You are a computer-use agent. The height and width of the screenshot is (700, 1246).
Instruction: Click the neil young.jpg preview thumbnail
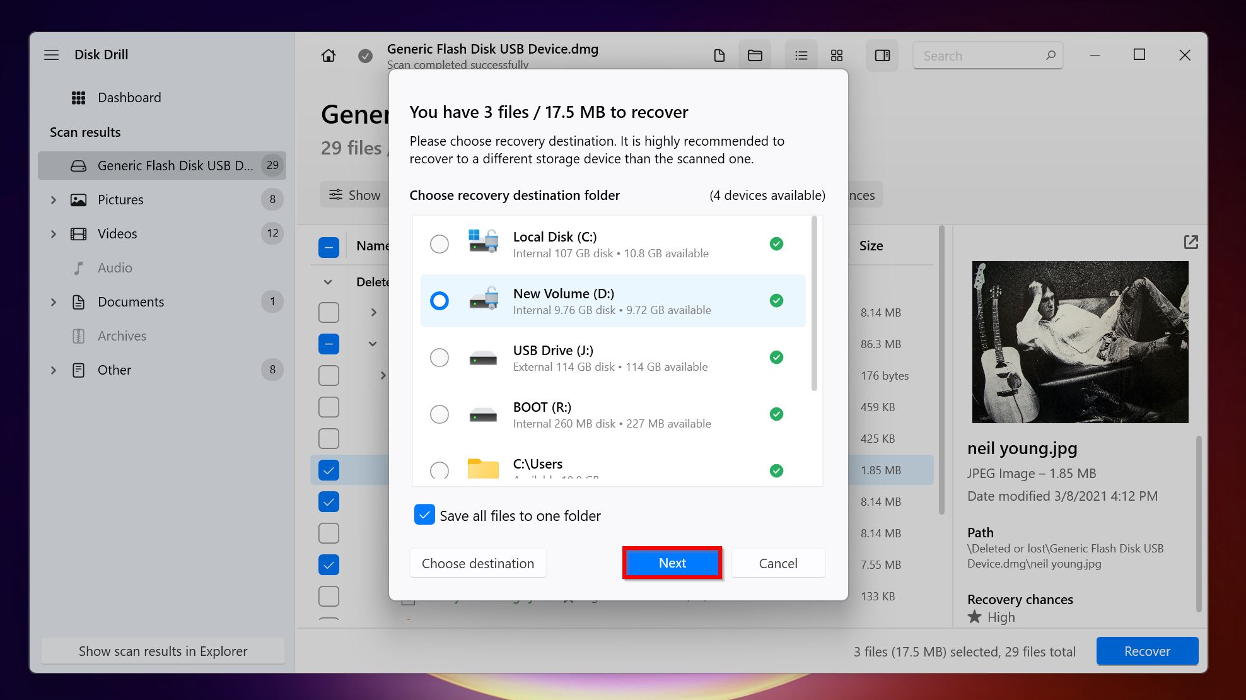tap(1080, 342)
